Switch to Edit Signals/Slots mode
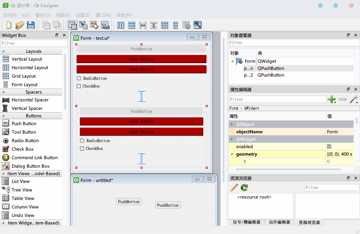 [83, 25]
